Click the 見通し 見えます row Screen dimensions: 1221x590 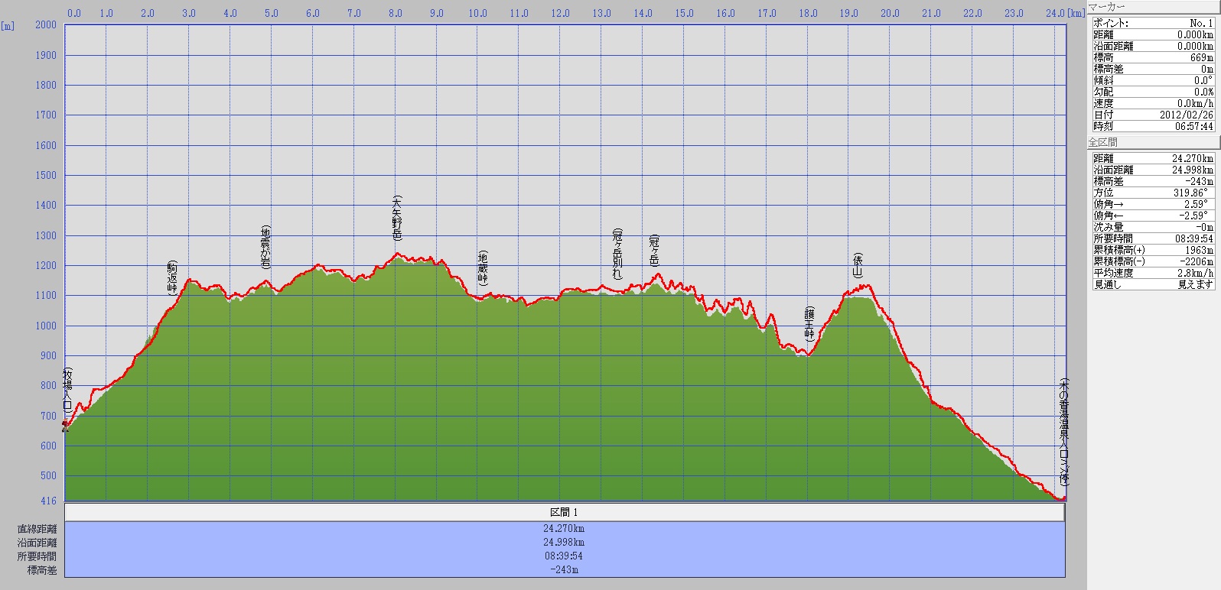click(1153, 284)
